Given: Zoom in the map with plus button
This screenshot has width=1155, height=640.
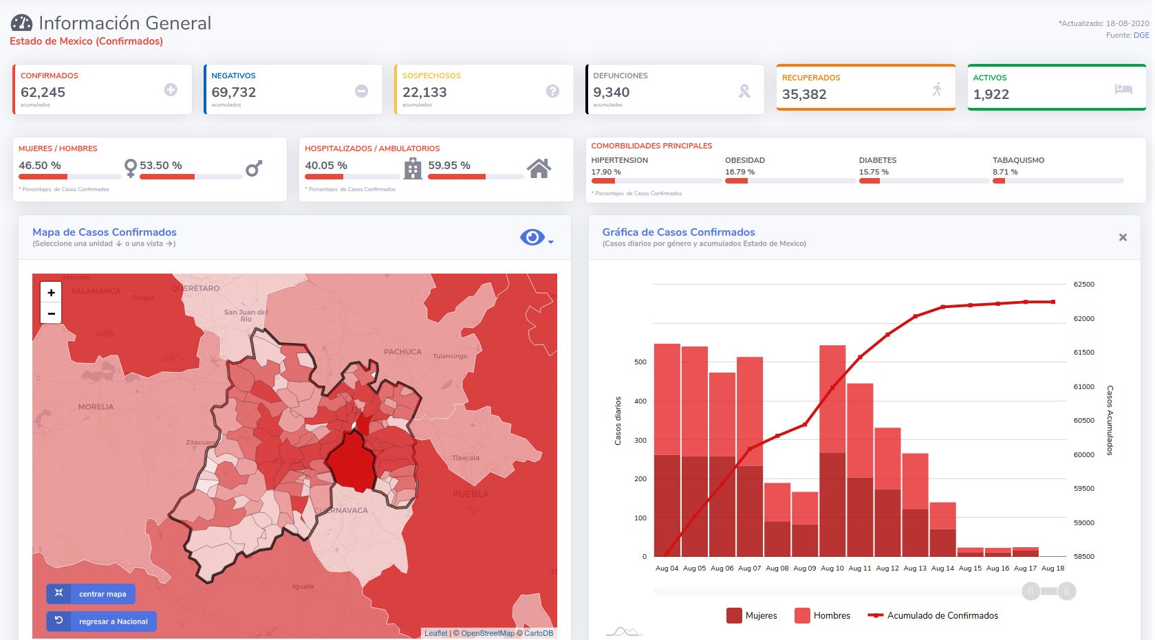Looking at the screenshot, I should tap(51, 292).
